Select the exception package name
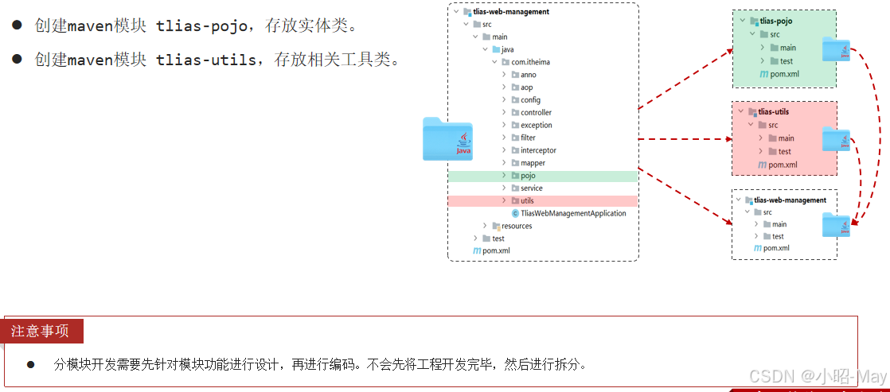 537,125
